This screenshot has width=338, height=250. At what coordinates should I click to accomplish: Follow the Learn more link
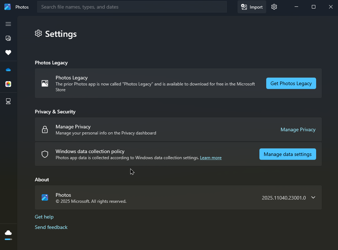click(211, 158)
